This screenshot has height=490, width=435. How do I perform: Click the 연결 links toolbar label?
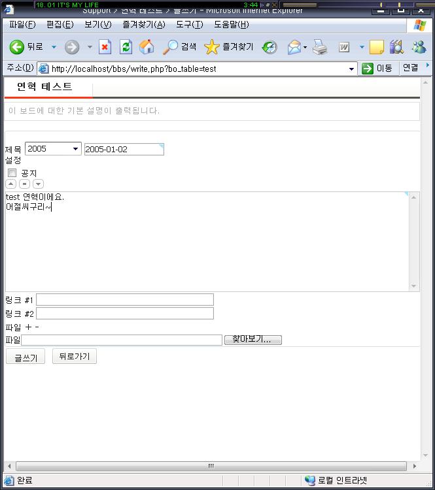[x=410, y=67]
